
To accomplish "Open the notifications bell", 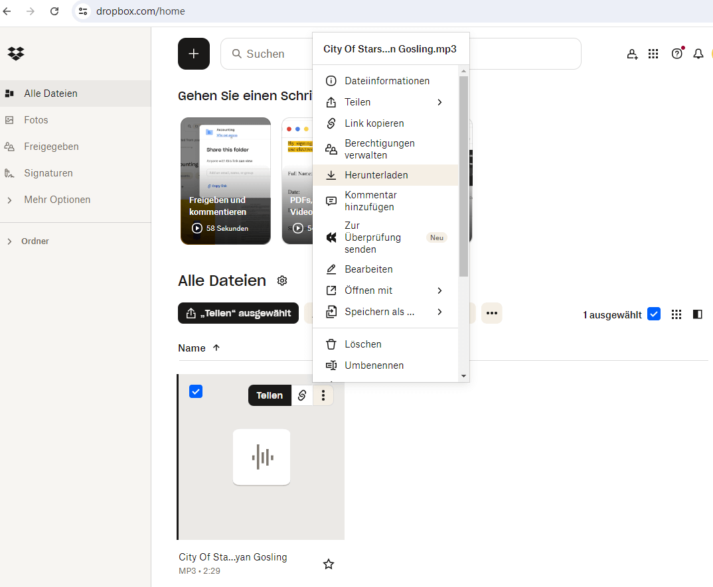I will 698,54.
